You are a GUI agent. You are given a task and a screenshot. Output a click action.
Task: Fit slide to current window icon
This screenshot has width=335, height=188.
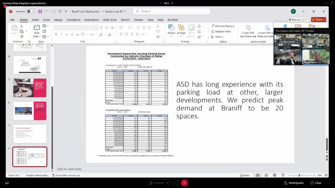coord(326,175)
